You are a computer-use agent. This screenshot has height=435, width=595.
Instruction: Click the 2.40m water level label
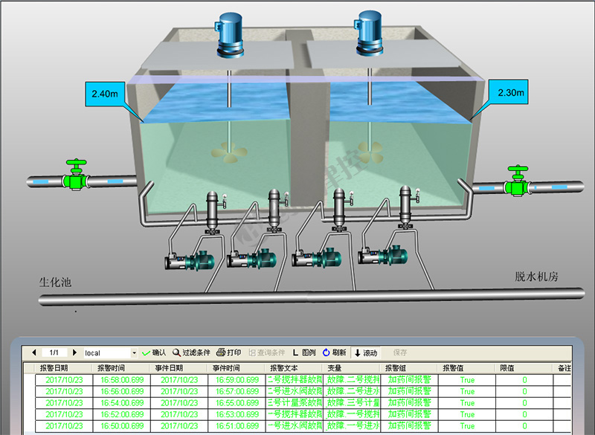106,94
